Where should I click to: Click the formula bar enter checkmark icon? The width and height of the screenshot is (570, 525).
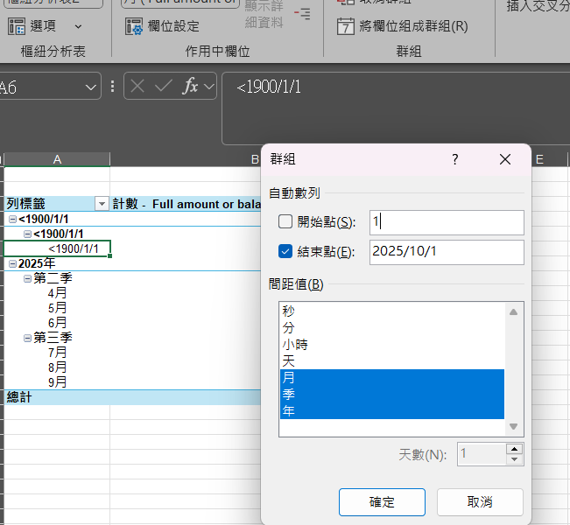(x=164, y=87)
